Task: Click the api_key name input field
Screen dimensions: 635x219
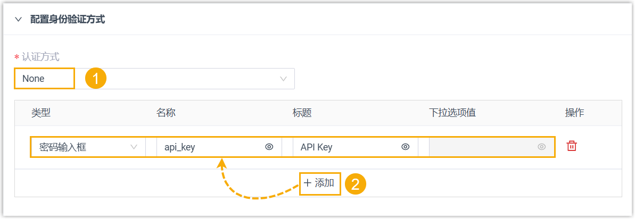Action: tap(210, 147)
